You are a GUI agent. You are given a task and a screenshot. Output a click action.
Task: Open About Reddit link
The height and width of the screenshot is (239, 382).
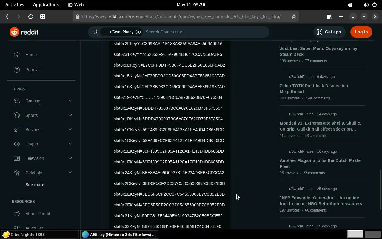pos(38,214)
